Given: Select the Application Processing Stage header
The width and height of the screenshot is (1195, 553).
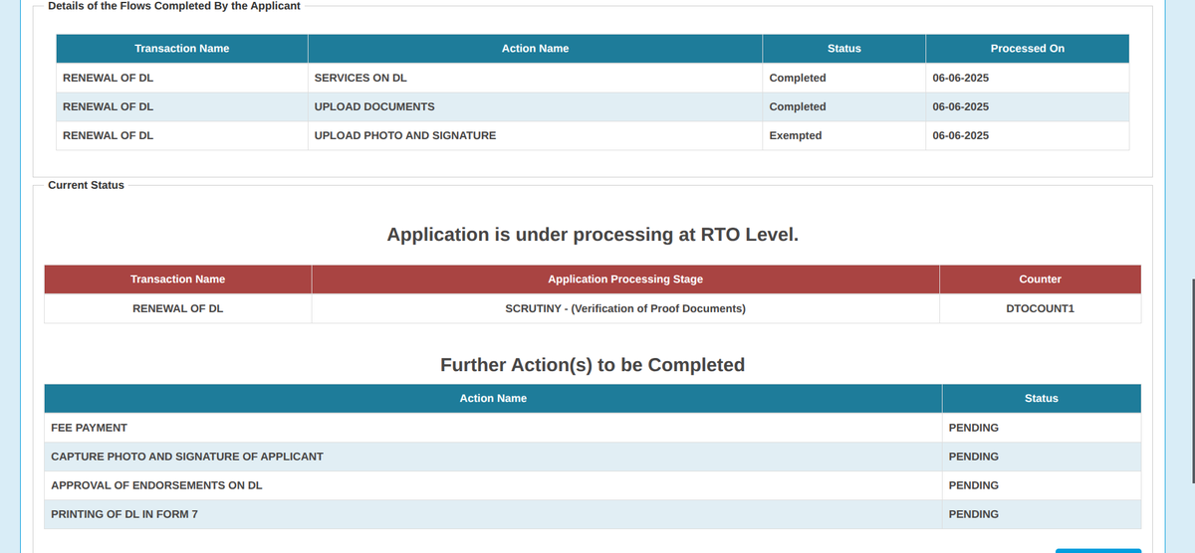Looking at the screenshot, I should (625, 279).
